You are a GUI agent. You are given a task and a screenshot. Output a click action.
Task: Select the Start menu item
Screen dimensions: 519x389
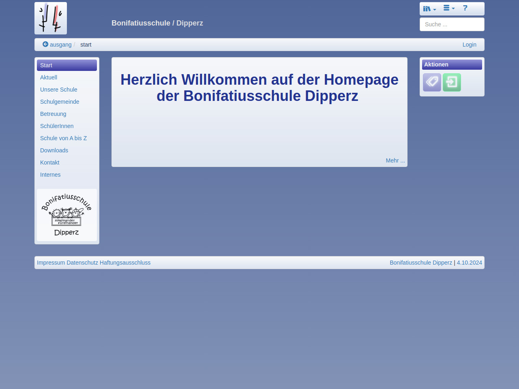click(46, 65)
